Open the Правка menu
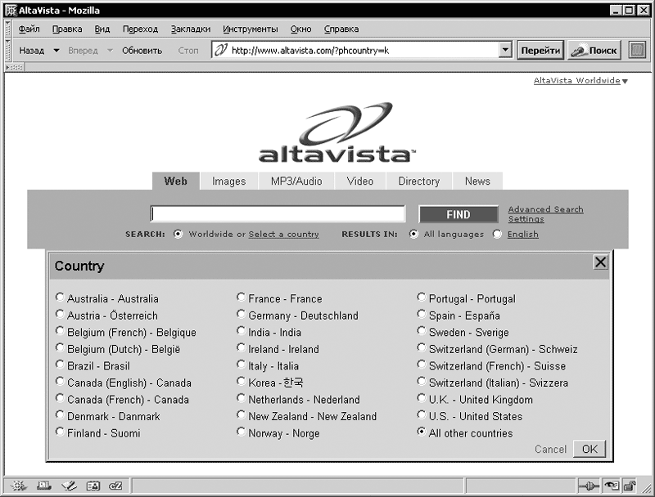The height and width of the screenshot is (497, 655). (x=67, y=29)
